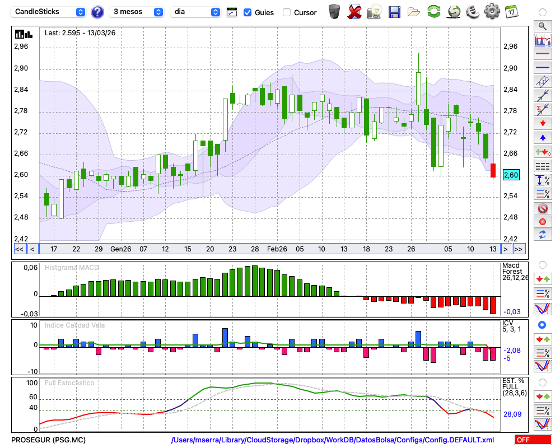560x448 pixels.
Task: Click lines percent icon in Estocastico panel
Action: tap(543, 410)
